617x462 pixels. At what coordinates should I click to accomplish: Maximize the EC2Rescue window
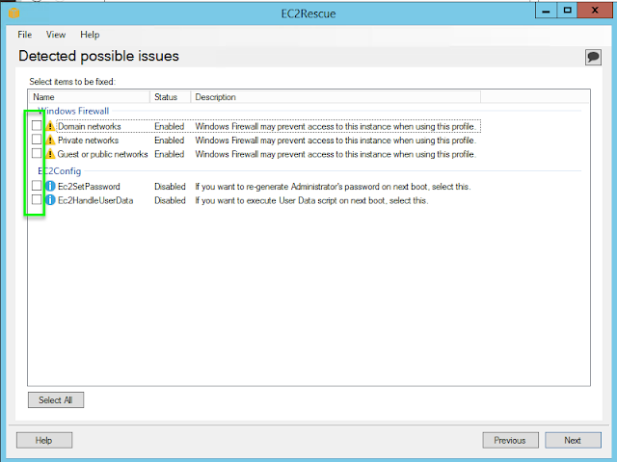[567, 11]
